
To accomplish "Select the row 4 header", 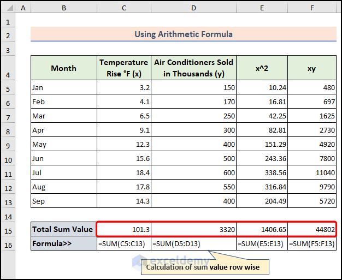I will coord(8,68).
